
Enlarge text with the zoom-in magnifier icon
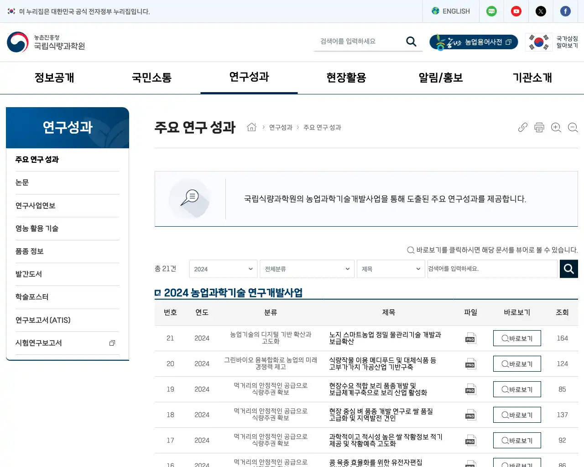(556, 127)
